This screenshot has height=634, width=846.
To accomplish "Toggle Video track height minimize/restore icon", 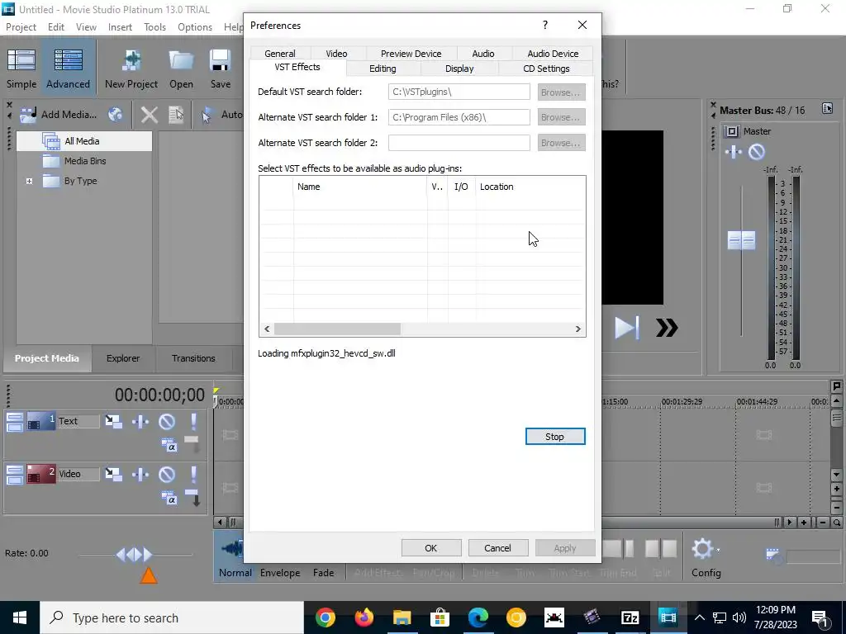I will 15,475.
